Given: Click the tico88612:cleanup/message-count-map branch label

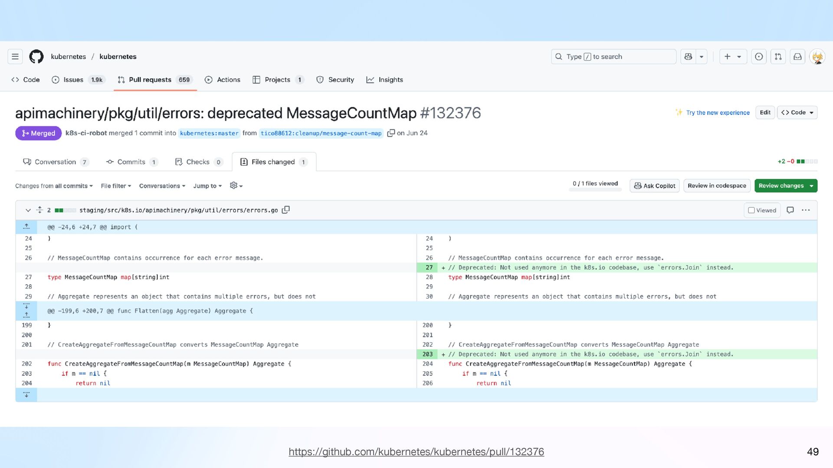Looking at the screenshot, I should coord(321,133).
